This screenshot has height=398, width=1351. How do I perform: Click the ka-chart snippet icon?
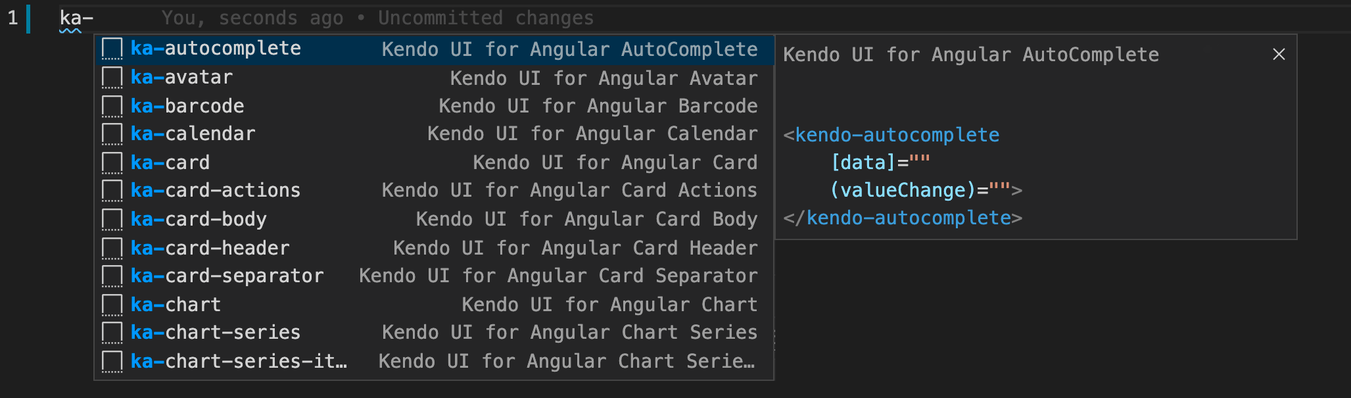(x=112, y=304)
